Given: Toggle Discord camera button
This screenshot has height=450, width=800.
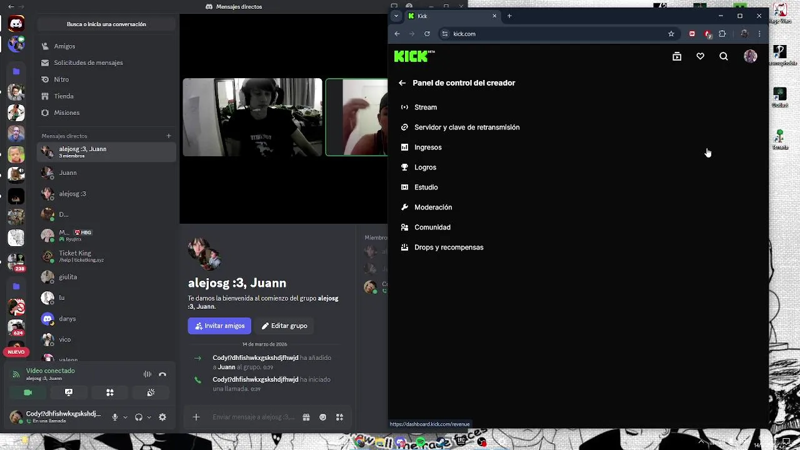Looking at the screenshot, I should click(x=27, y=392).
